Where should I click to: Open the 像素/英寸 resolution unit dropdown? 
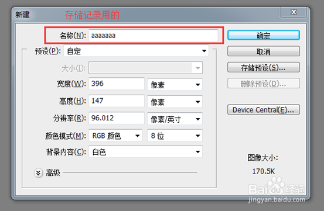point(175,119)
